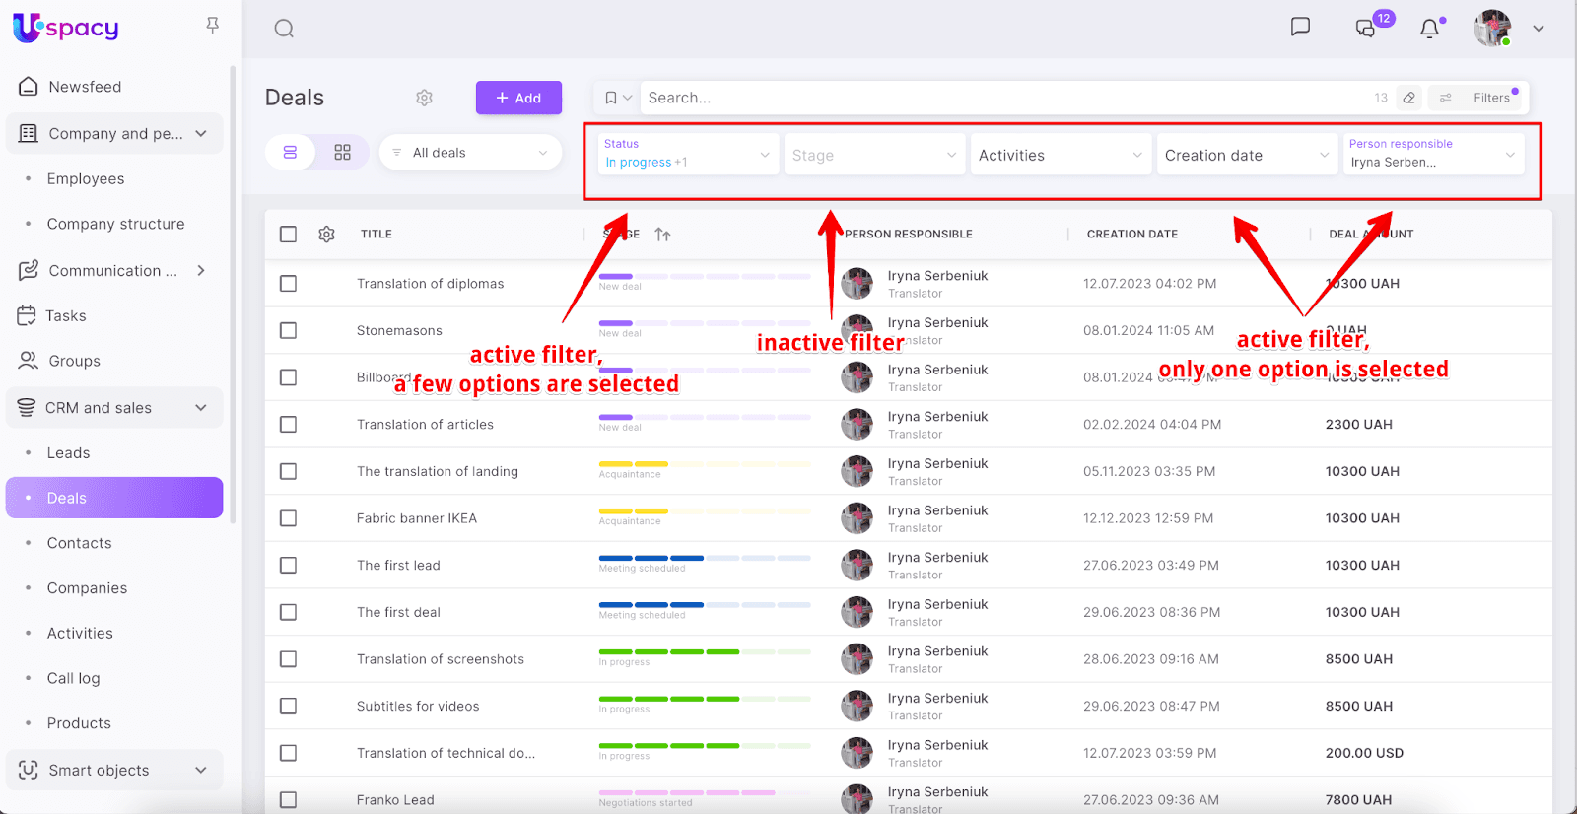This screenshot has width=1577, height=814.
Task: Expand the Creation date filter
Action: pos(1246,156)
